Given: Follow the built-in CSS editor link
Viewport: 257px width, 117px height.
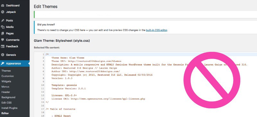Looking at the screenshot, I should point(156,30).
